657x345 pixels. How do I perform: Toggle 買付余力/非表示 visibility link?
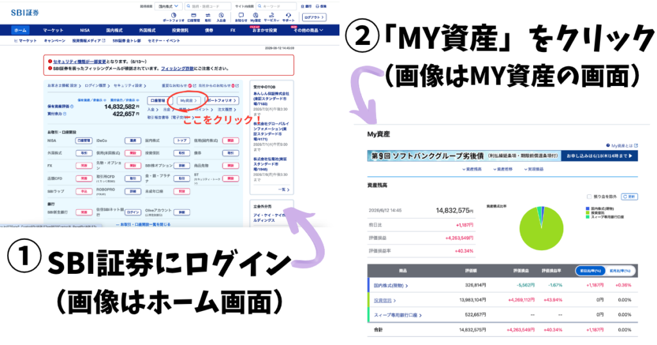(124, 100)
